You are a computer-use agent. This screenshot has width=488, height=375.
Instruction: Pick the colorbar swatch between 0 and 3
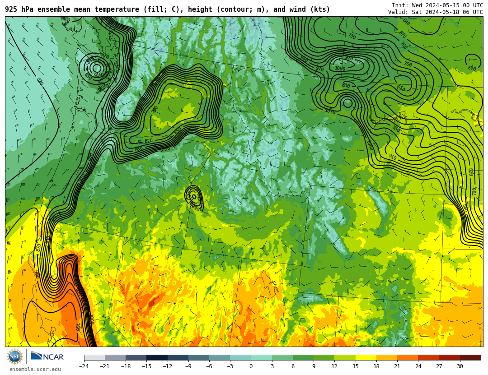click(x=262, y=357)
